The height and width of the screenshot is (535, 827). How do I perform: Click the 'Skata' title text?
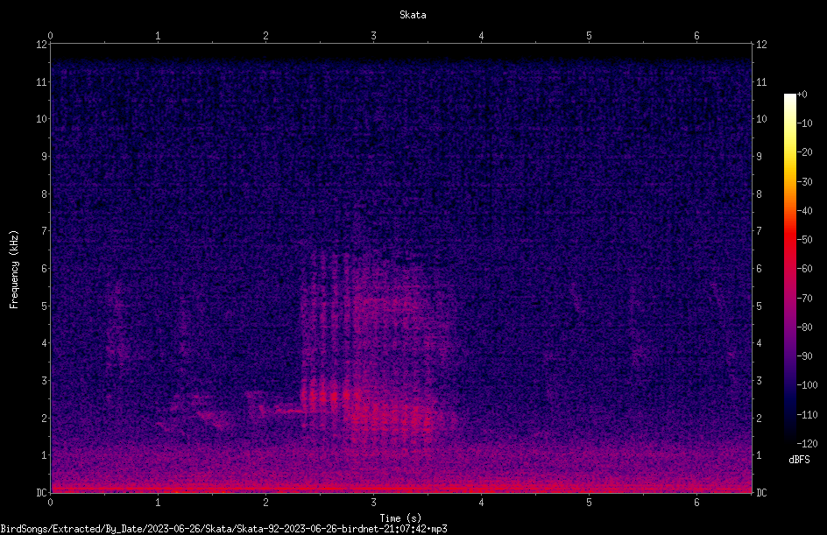click(413, 15)
